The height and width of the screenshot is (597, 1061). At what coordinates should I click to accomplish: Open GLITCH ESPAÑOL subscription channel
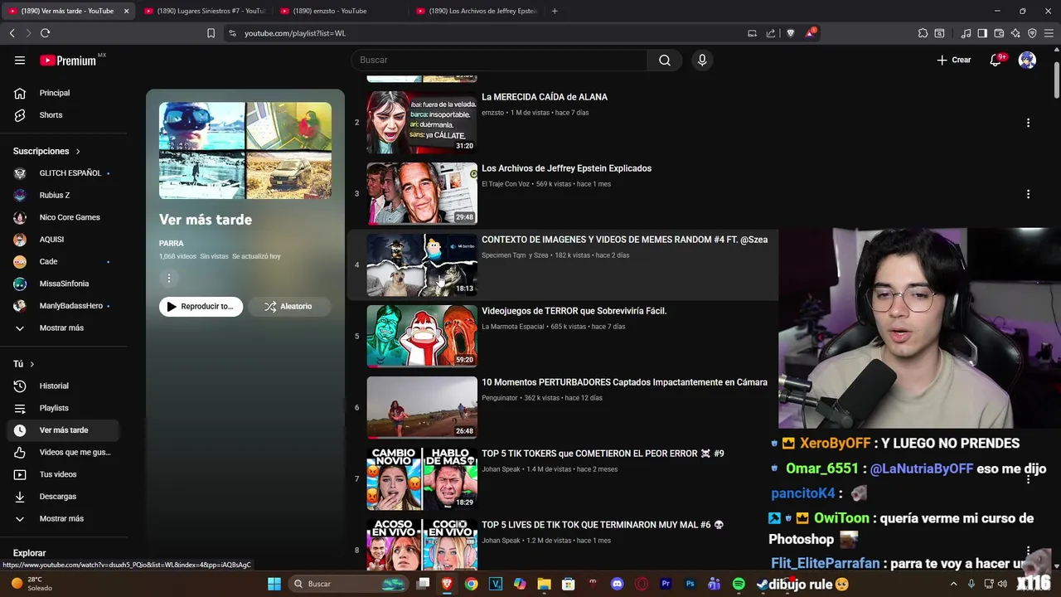(63, 173)
